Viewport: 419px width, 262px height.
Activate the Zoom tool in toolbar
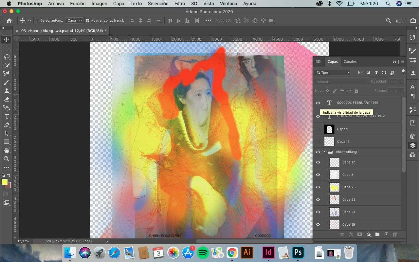pos(7,159)
